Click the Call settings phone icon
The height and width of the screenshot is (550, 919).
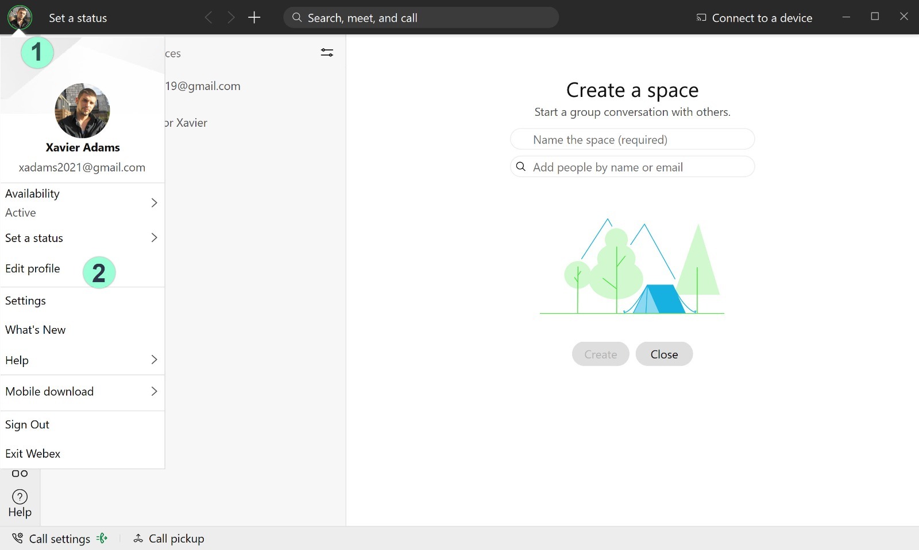[18, 538]
